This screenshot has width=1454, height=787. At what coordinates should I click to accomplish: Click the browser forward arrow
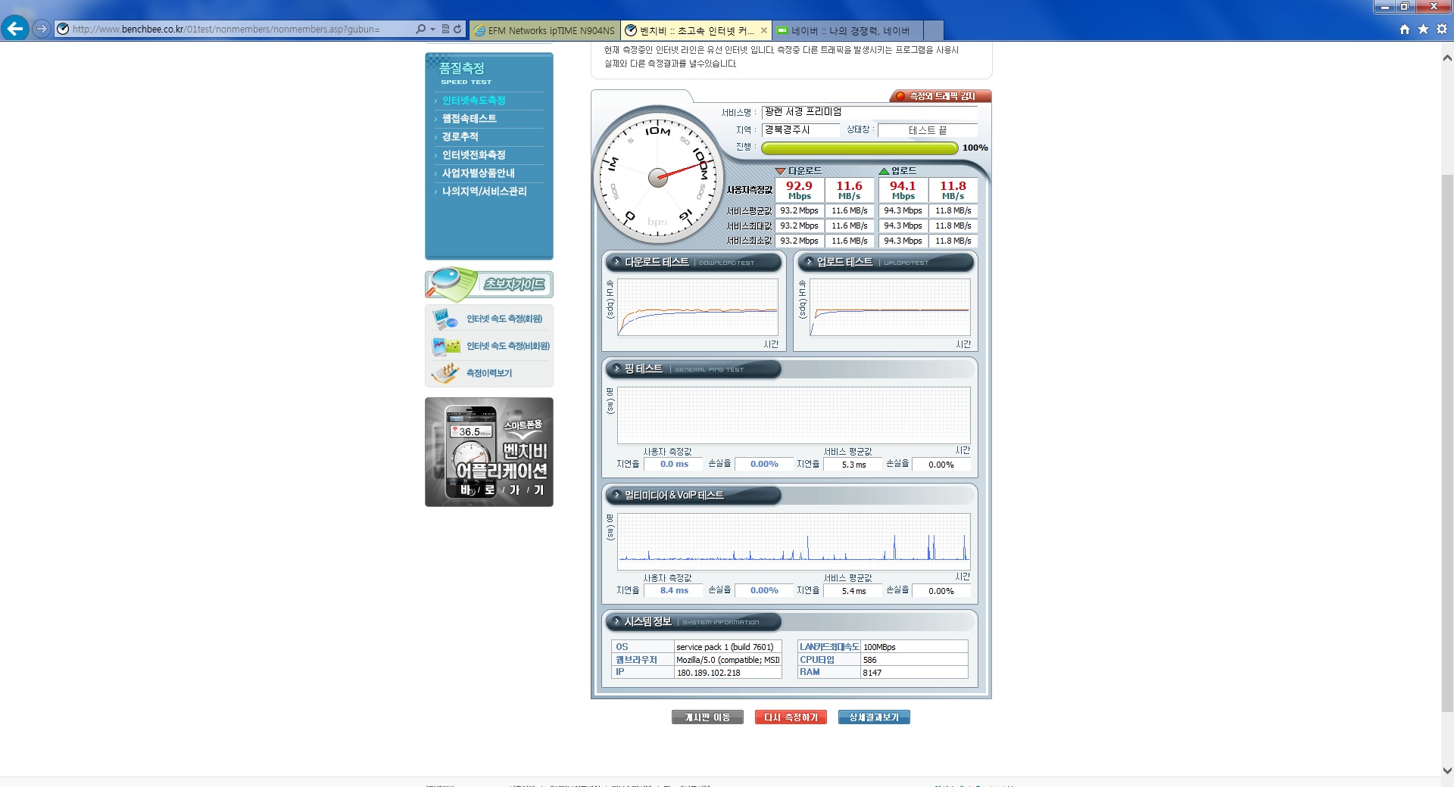tap(42, 29)
